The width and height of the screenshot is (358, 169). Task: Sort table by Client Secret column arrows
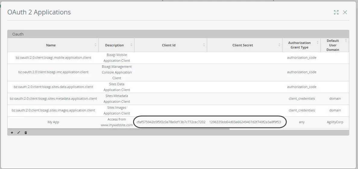click(x=279, y=45)
